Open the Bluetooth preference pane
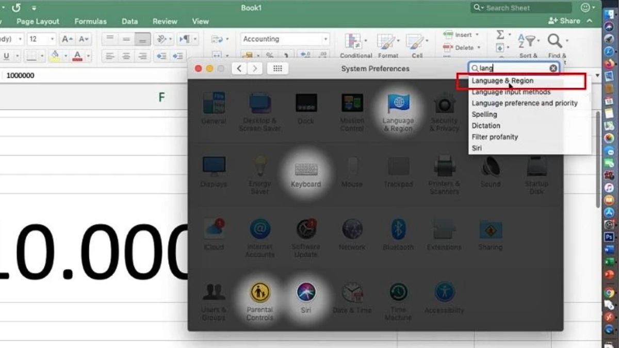This screenshot has height=348, width=619. (398, 235)
